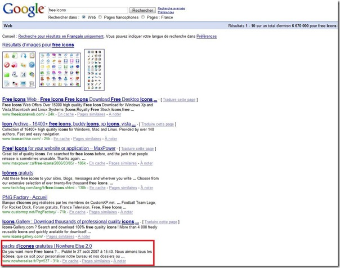Click the results count text '6 670 000'
The height and width of the screenshot is (268, 340).
pyautogui.click(x=300, y=26)
